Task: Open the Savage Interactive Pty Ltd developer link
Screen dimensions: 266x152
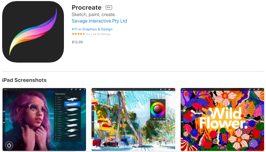Action: [x=99, y=21]
